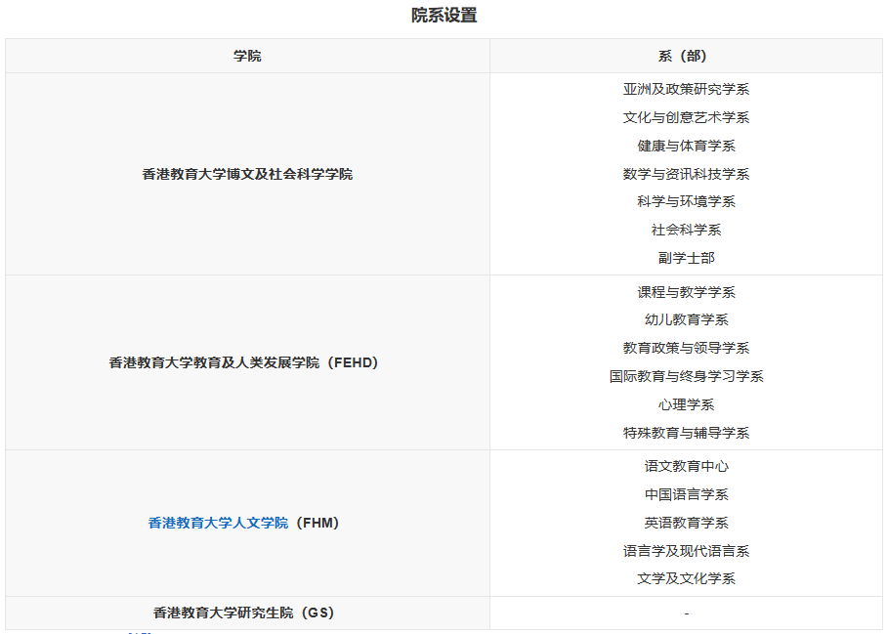The height and width of the screenshot is (634, 888).
Task: Click 特殊教育与辅导学系 entry
Action: 686,433
